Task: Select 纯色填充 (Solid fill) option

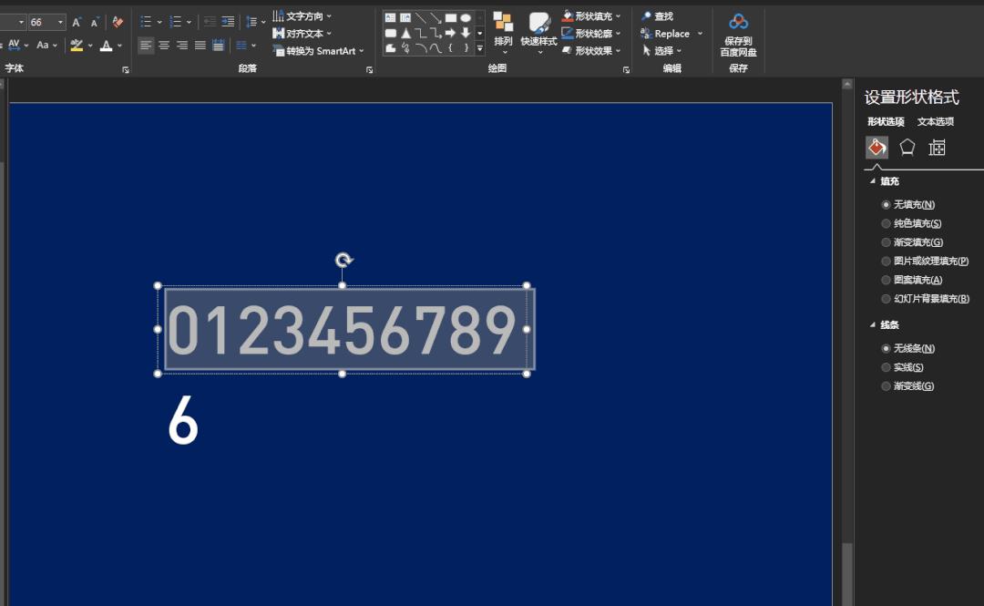Action: pyautogui.click(x=911, y=223)
